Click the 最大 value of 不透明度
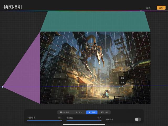This screenshot has height=126, width=168. (60, 118)
